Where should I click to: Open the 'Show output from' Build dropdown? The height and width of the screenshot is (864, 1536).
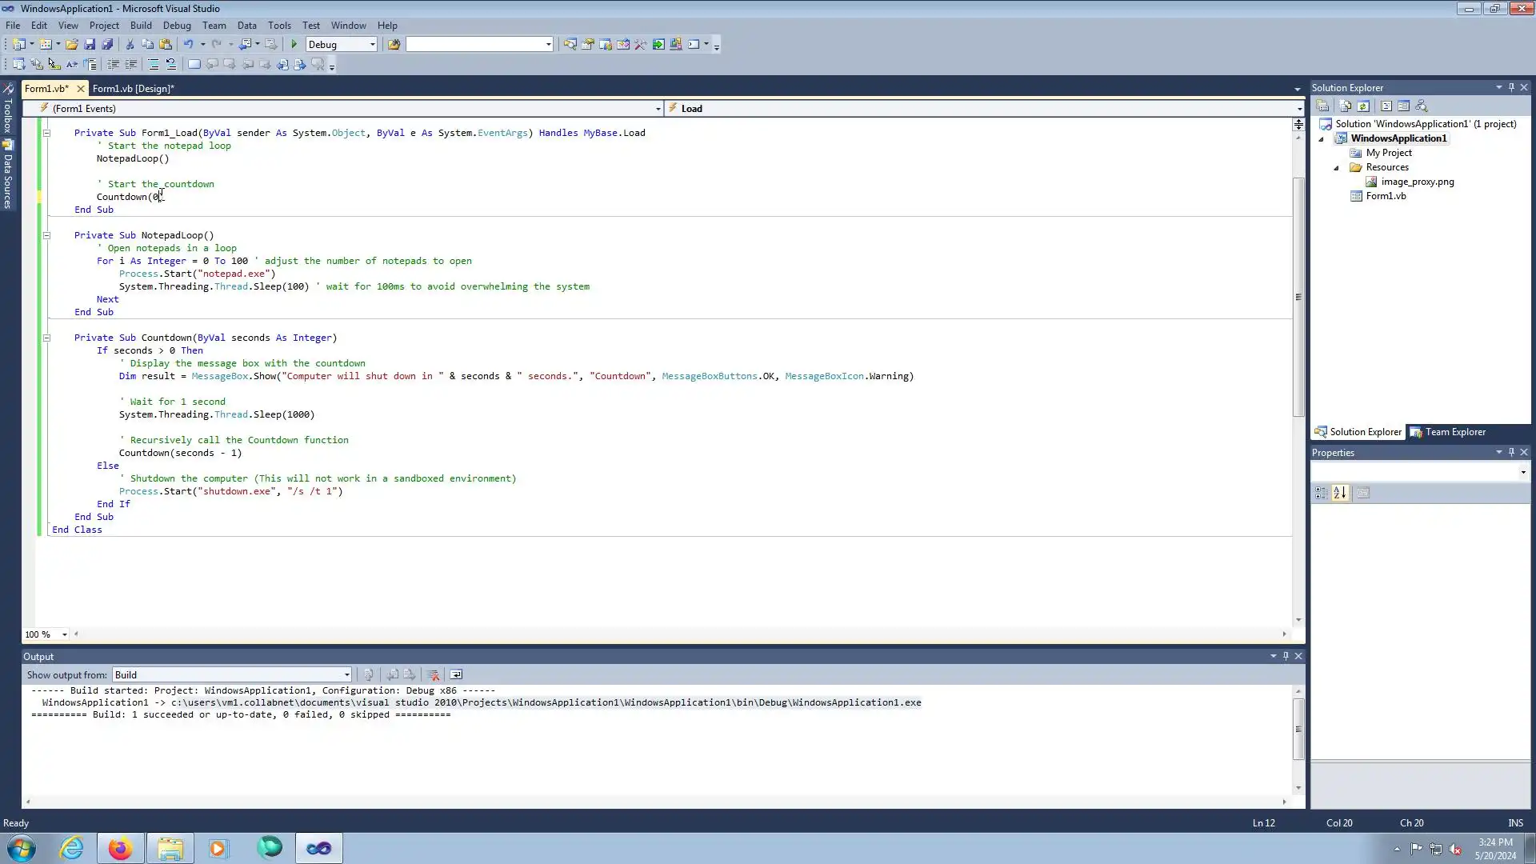tap(346, 675)
